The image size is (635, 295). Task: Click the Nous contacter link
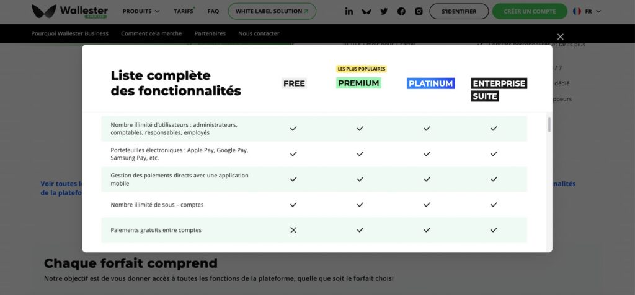click(x=259, y=33)
